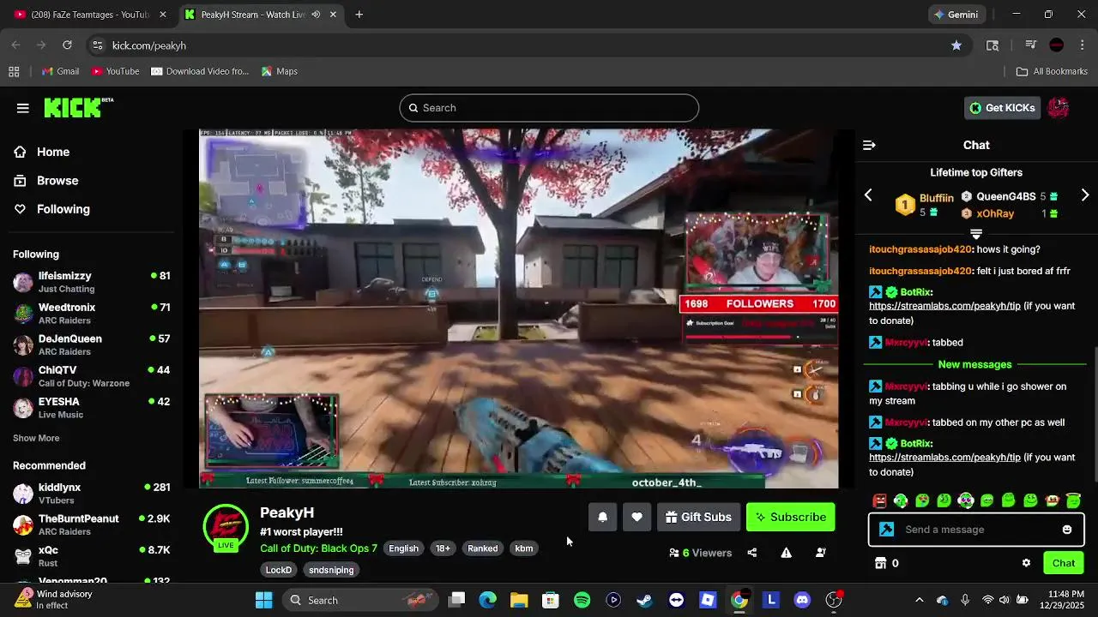The image size is (1098, 617).
Task: Report stream with warning triangle icon
Action: point(787,553)
